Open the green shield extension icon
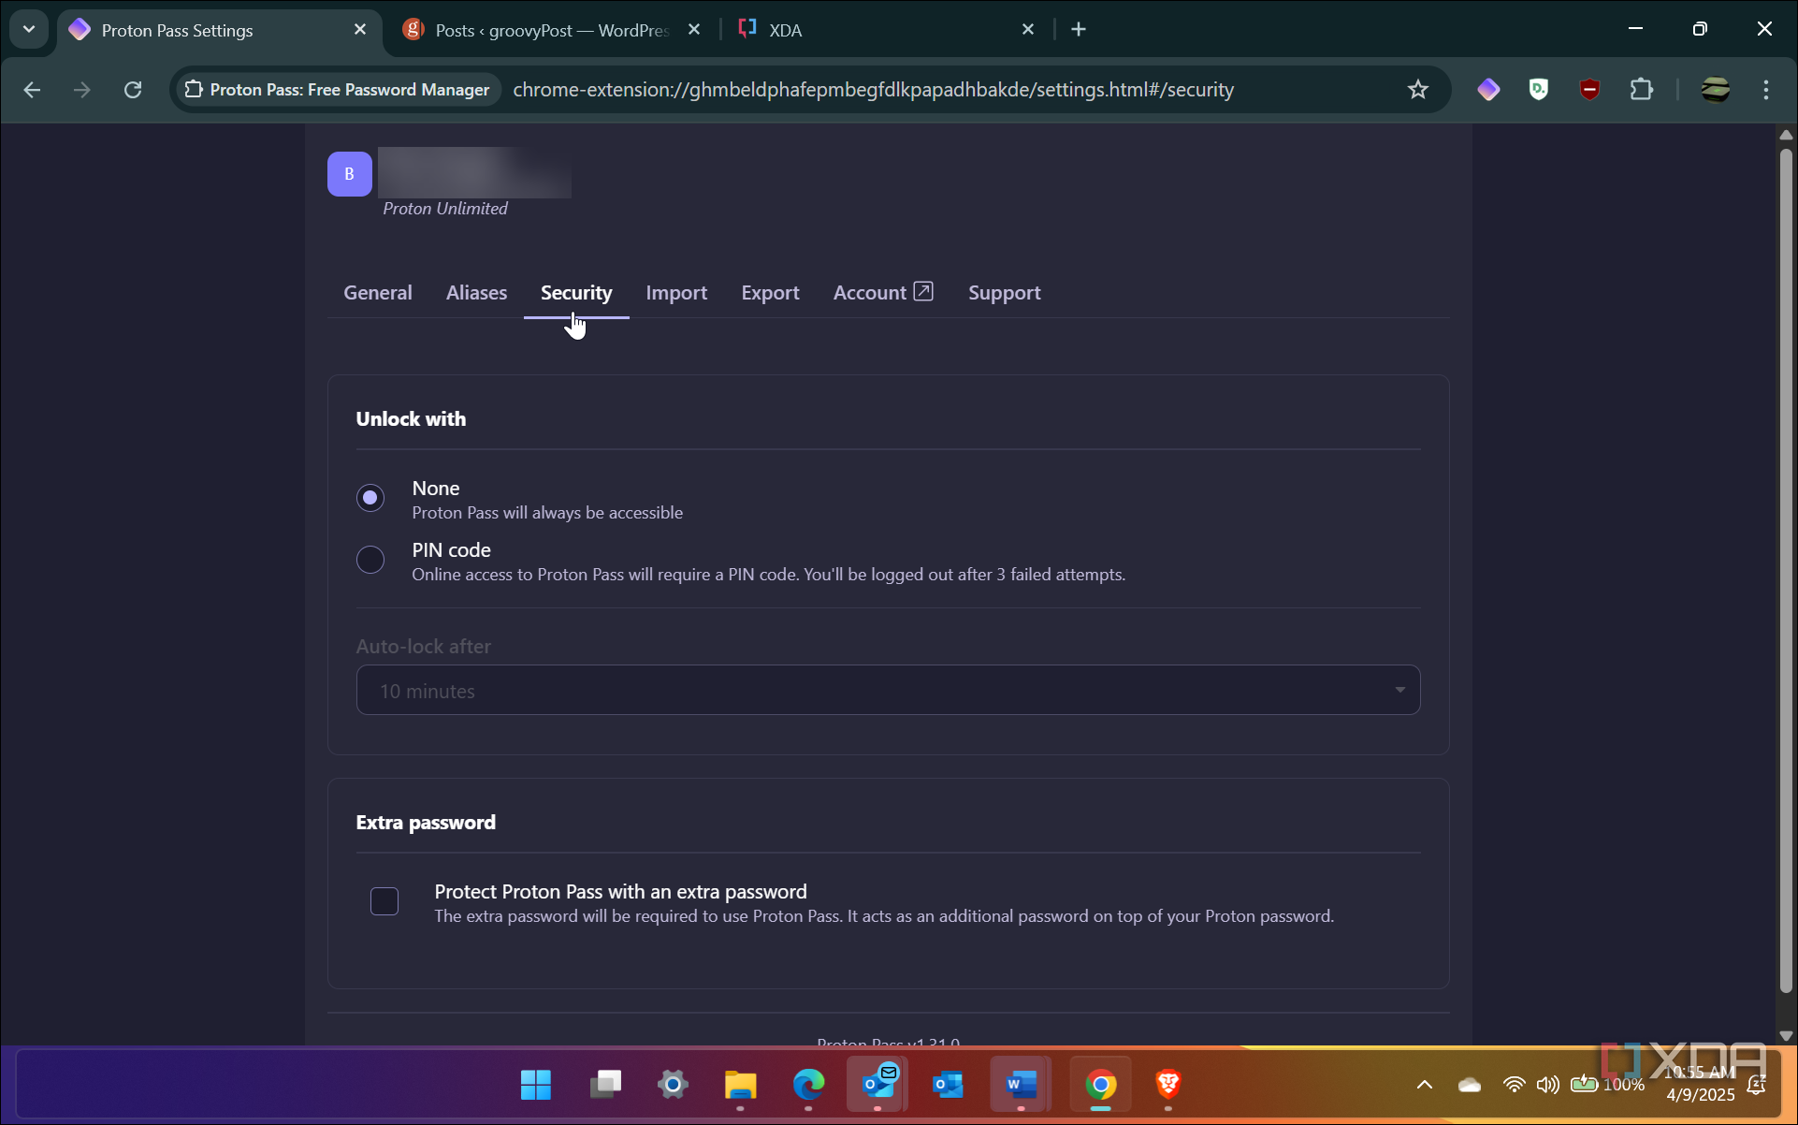 click(1539, 90)
